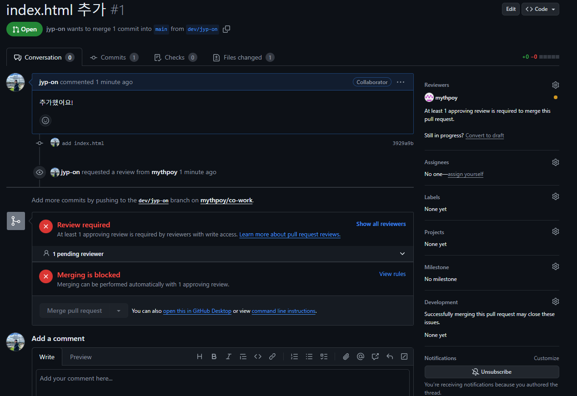Expand the 1 pending reviewer section

223,254
